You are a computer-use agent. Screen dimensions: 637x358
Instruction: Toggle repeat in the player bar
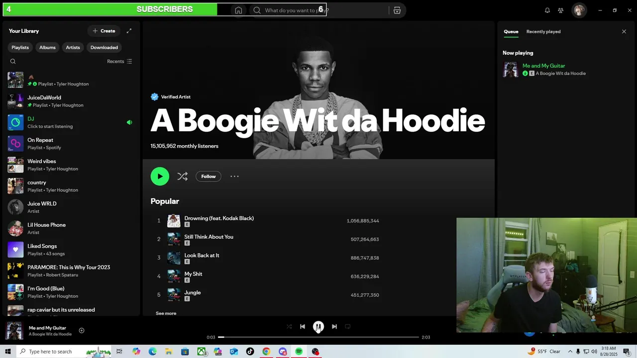click(347, 326)
